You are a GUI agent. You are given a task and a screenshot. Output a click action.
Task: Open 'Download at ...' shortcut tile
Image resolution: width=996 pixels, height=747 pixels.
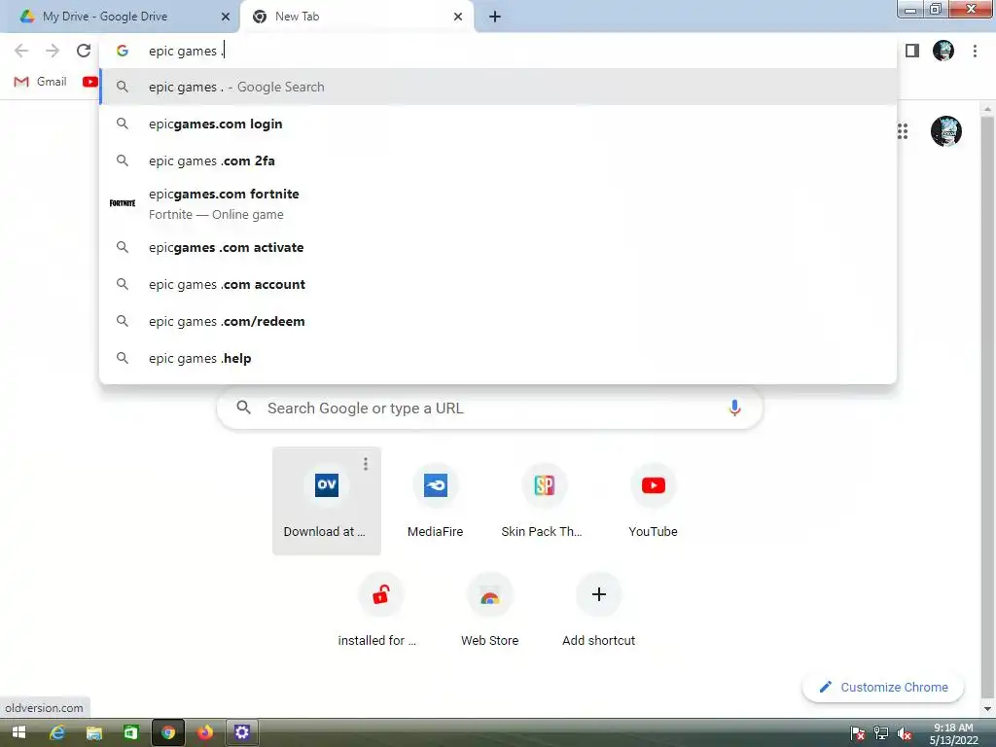coord(327,501)
